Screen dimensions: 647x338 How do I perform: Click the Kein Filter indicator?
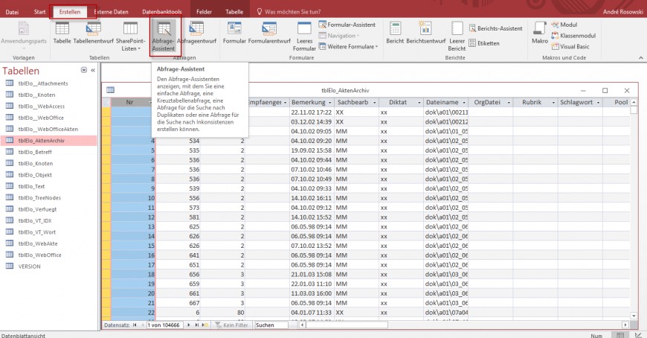(x=232, y=325)
